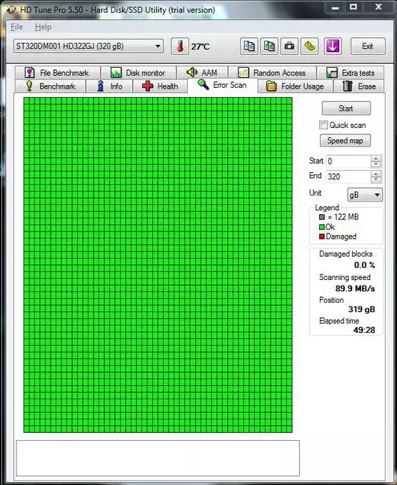Viewport: 397px width, 485px height.
Task: Click the red Damaged legend swatch
Action: (x=322, y=236)
